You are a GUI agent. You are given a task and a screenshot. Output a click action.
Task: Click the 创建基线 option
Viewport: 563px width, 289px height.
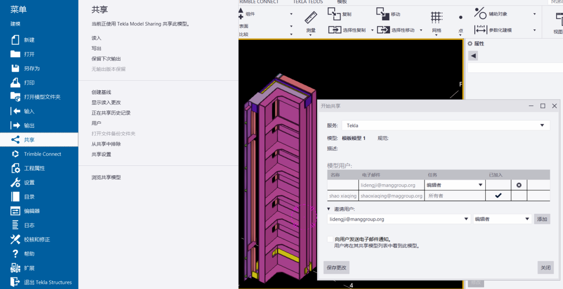point(101,92)
